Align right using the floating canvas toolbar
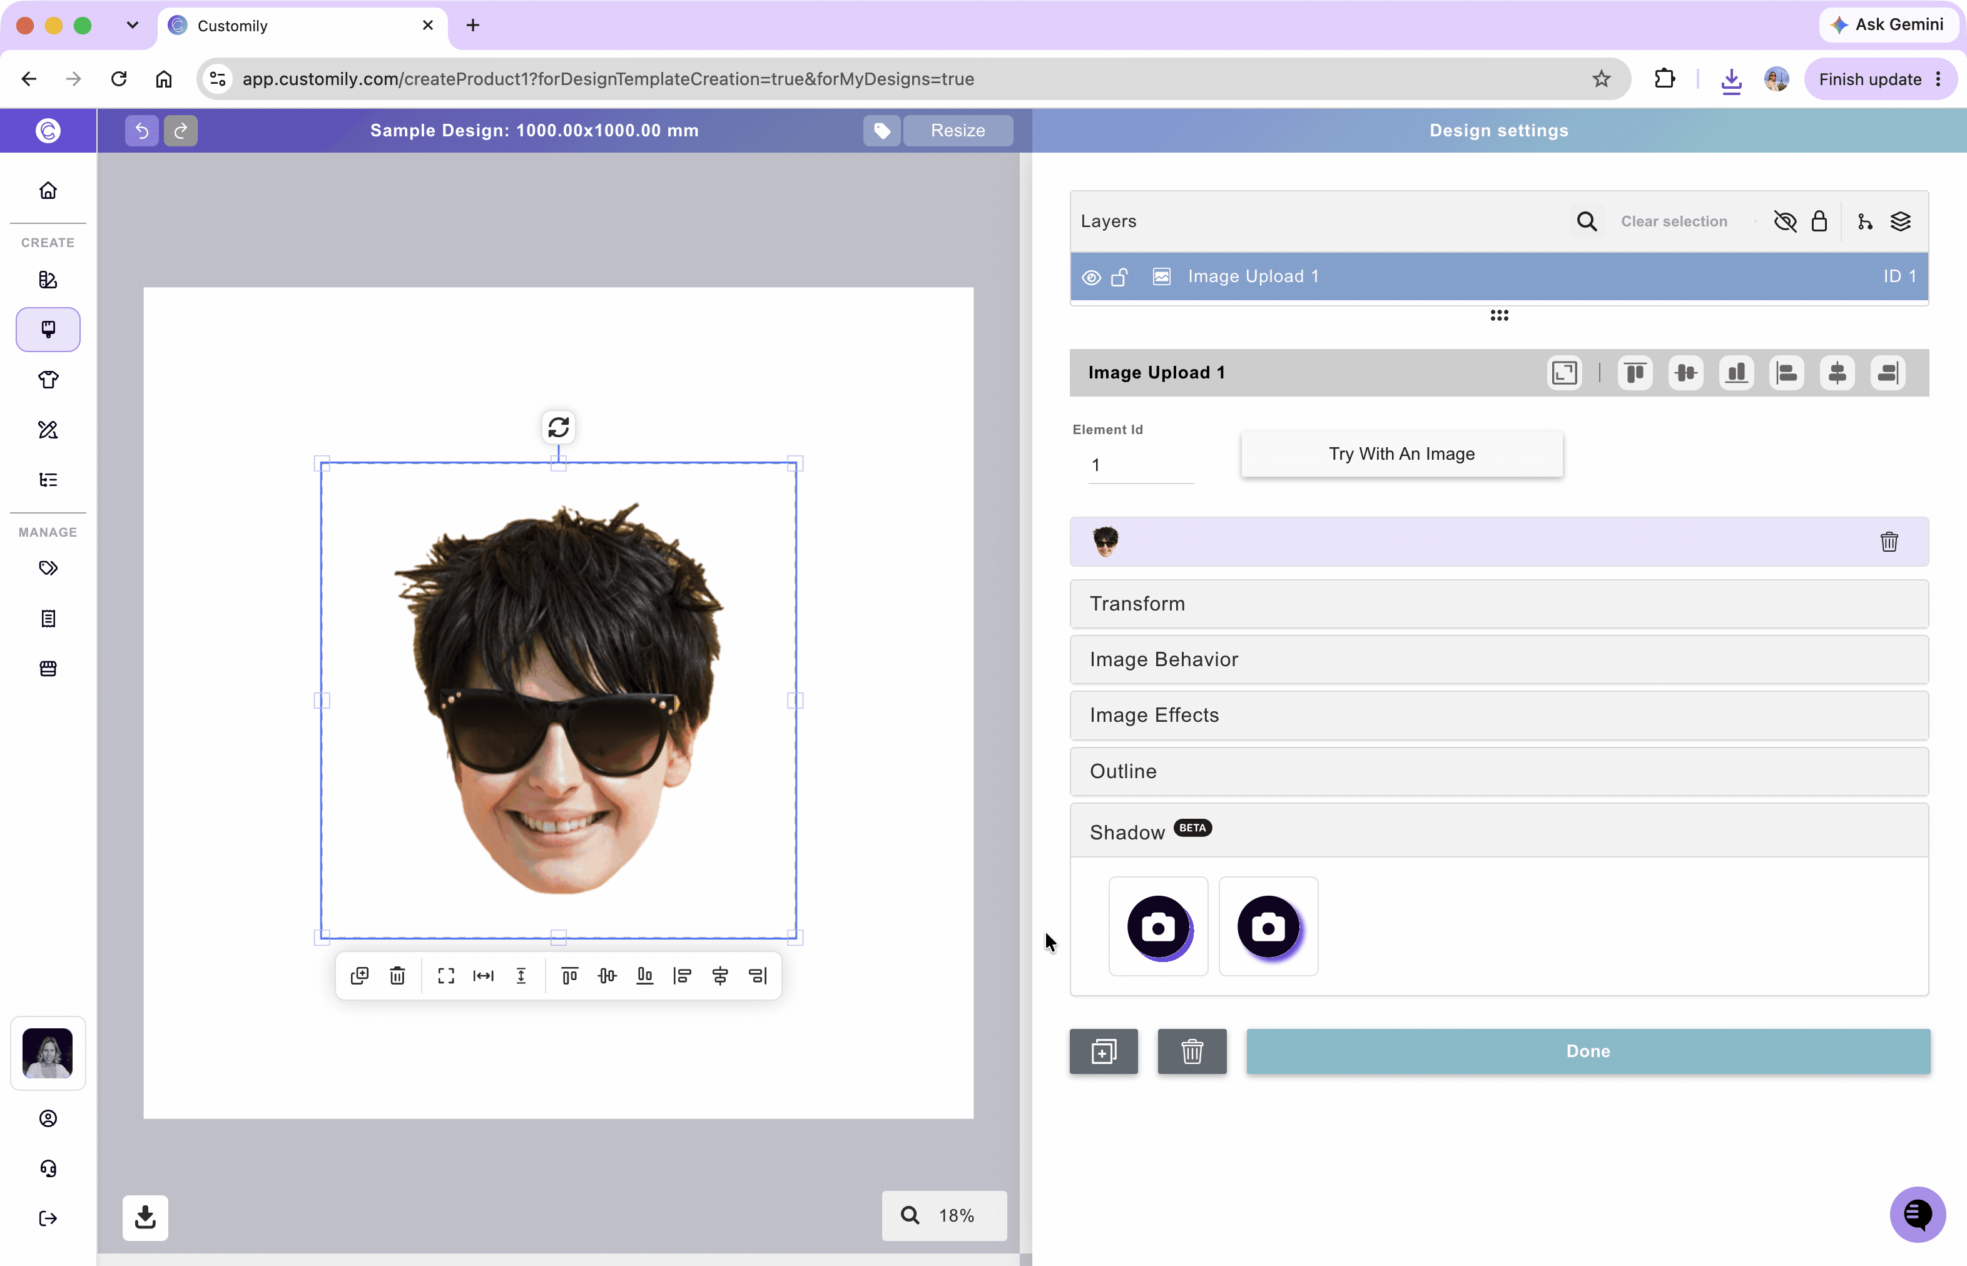The height and width of the screenshot is (1266, 1967). pos(758,976)
